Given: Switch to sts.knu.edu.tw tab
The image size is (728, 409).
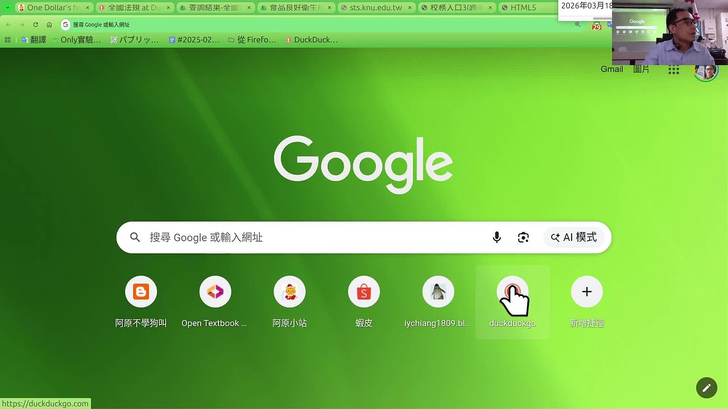Looking at the screenshot, I should pyautogui.click(x=375, y=8).
